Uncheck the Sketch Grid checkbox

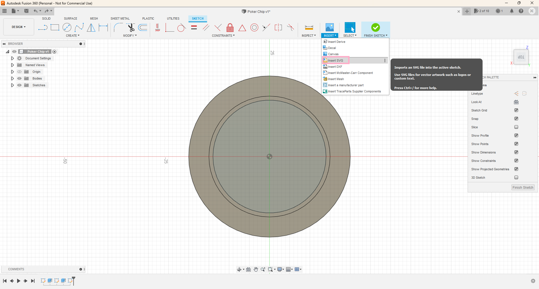click(x=516, y=110)
